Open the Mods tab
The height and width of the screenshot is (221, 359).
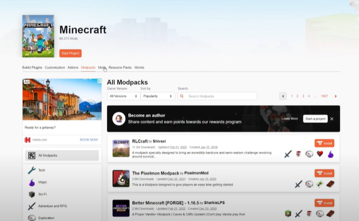[x=102, y=68]
